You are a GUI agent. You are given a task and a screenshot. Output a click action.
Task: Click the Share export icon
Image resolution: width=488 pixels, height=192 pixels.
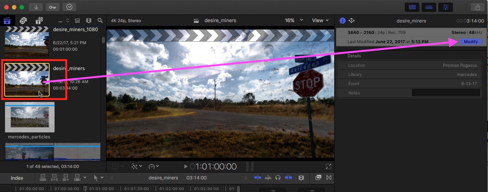coord(477,7)
